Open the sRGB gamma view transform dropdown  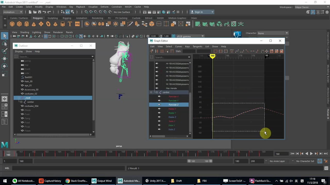pos(190,36)
